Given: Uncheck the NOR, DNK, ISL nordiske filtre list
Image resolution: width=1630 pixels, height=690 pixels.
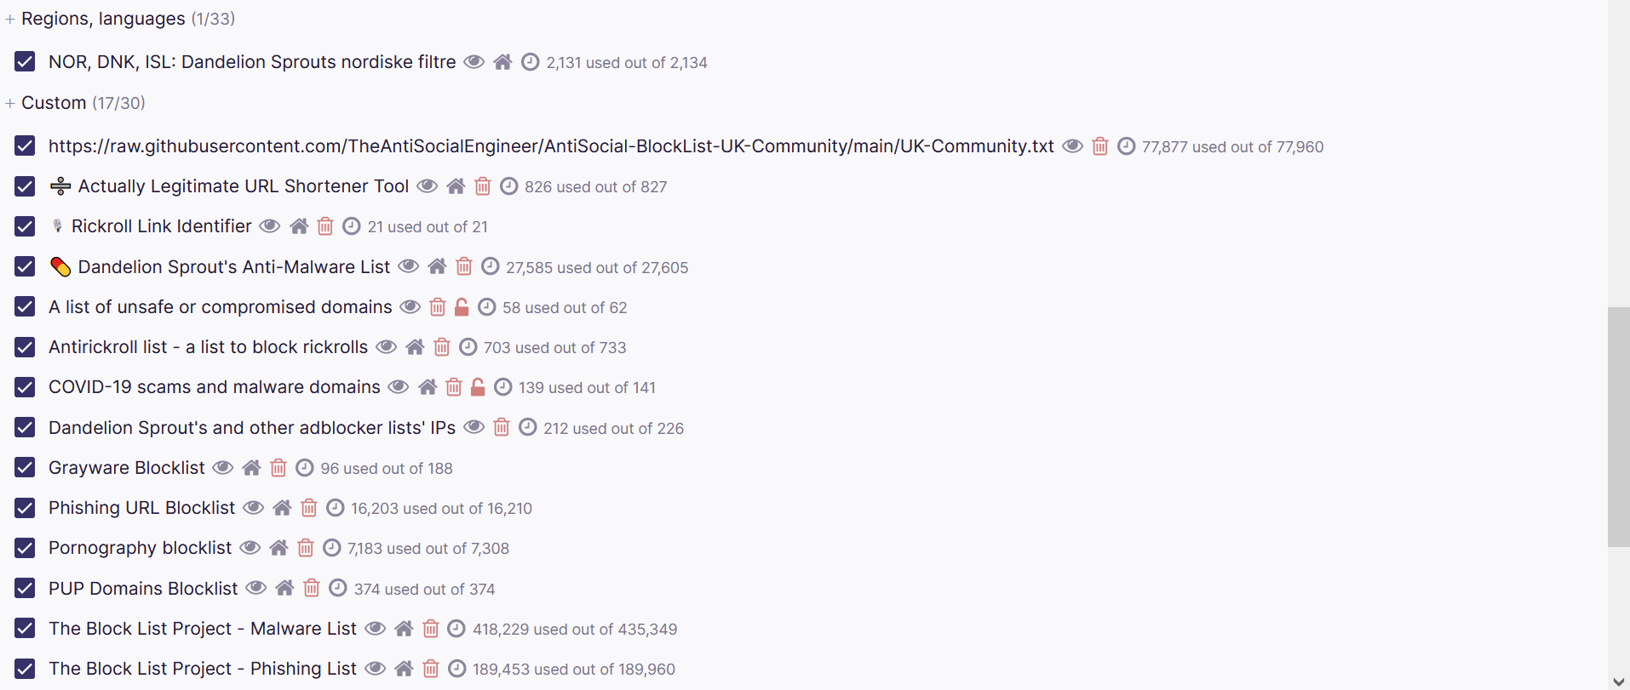Looking at the screenshot, I should coord(24,61).
